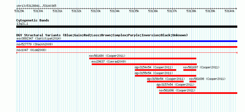
Task: Select the nsv561680 (Cooper2011) label
Action: [x=107, y=56]
